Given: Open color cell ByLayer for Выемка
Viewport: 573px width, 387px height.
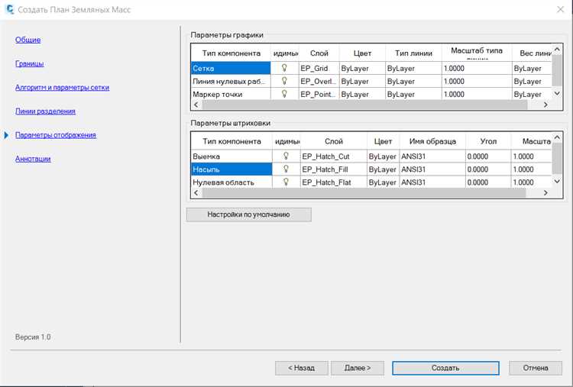Looking at the screenshot, I should click(x=383, y=156).
